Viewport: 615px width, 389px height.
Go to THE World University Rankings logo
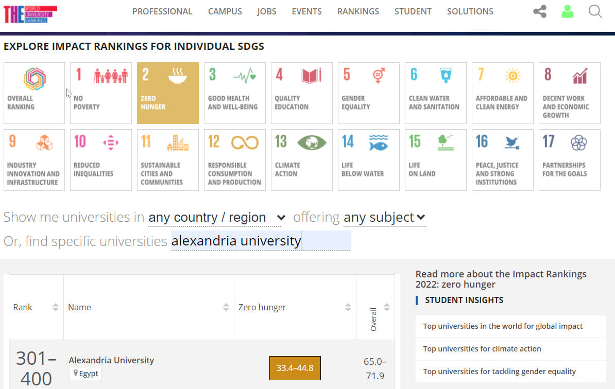click(30, 14)
